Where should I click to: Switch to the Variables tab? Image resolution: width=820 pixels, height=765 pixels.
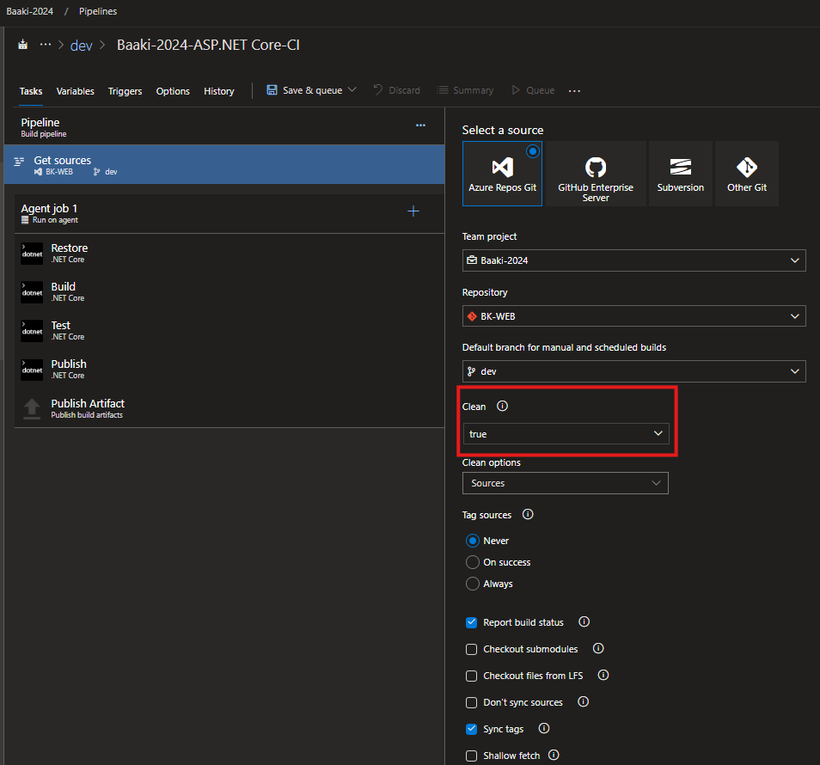point(76,91)
